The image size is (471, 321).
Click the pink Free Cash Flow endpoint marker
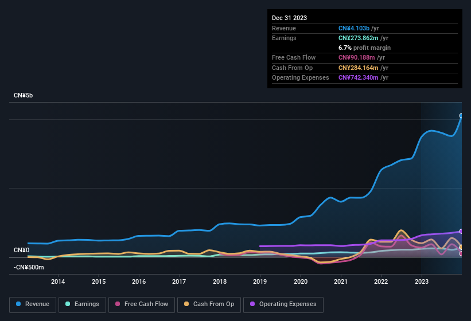point(461,254)
